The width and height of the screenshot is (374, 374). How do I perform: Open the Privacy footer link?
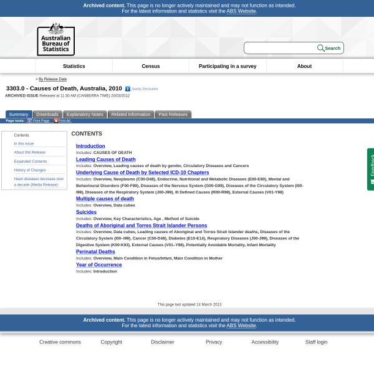coord(214,342)
